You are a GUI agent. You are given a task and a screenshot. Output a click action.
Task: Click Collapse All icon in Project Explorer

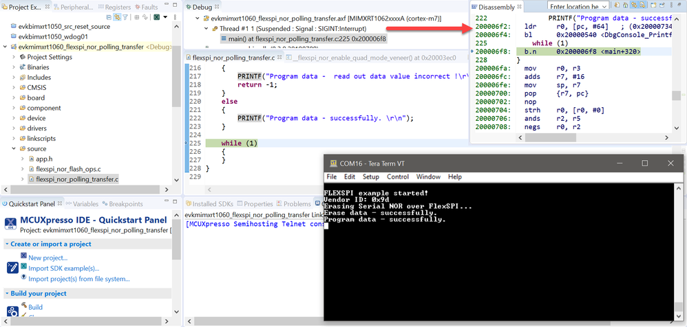click(109, 17)
